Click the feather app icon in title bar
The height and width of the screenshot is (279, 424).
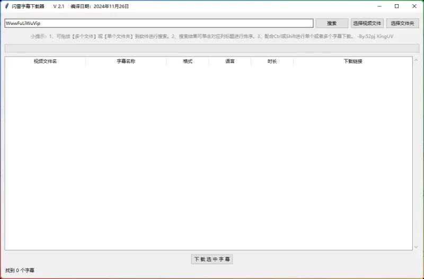pyautogui.click(x=7, y=6)
